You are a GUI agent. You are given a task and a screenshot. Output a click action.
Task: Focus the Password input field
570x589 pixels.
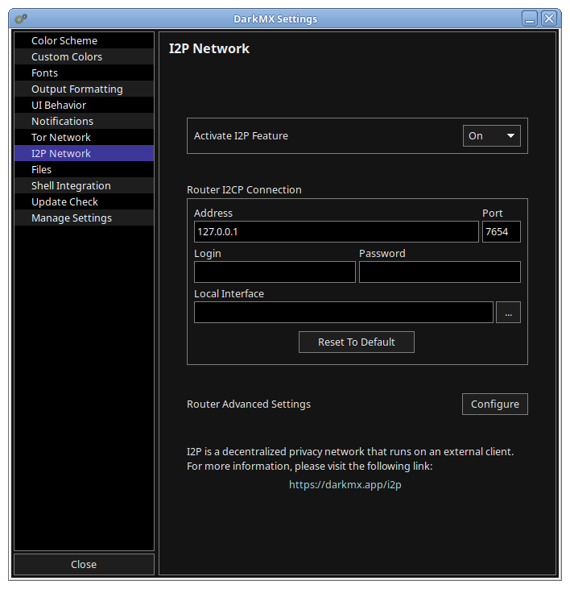pyautogui.click(x=440, y=272)
